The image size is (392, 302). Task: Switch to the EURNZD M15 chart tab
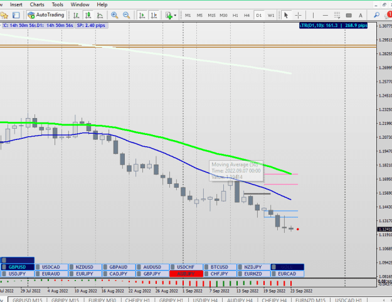310,299
